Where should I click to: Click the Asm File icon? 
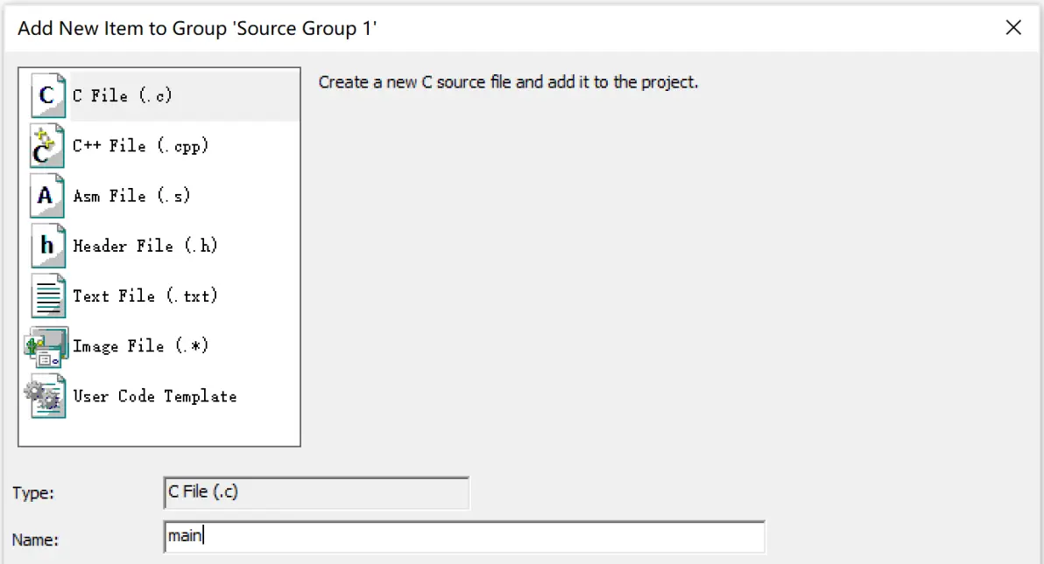click(46, 196)
